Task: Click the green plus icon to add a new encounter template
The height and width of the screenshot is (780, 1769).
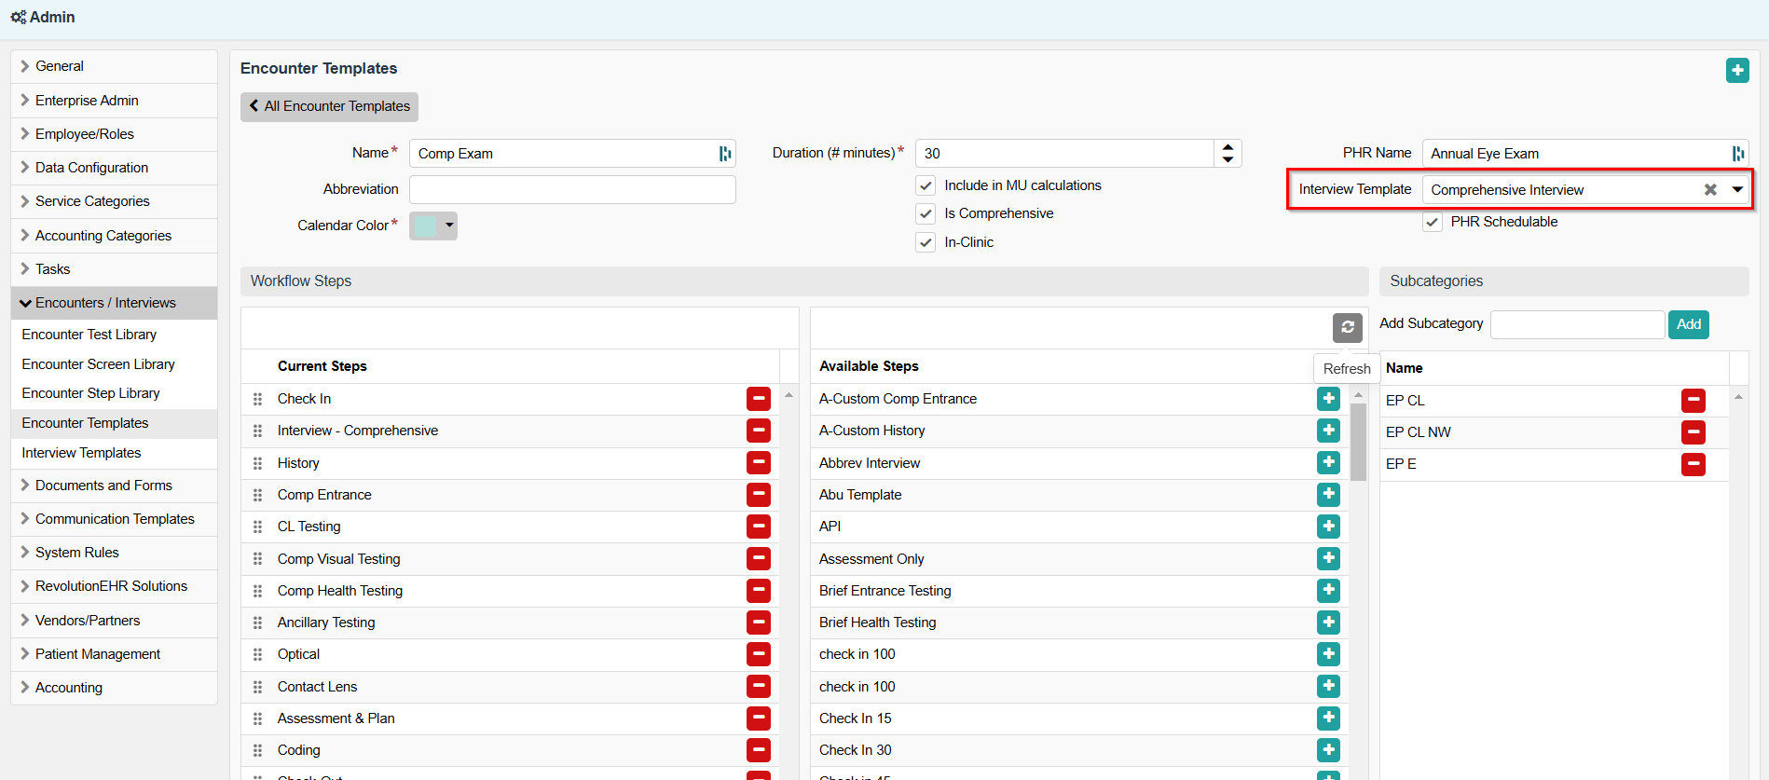Action: (x=1736, y=71)
